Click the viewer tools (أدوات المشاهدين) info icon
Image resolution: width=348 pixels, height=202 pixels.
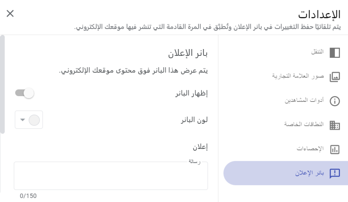335,101
